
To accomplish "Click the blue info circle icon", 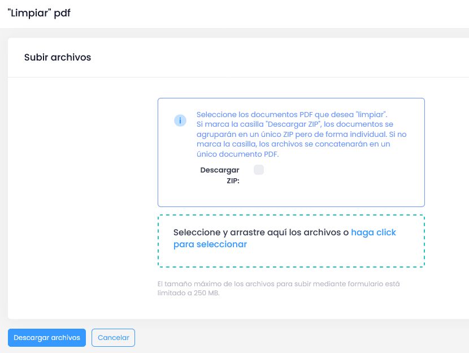I will (180, 120).
